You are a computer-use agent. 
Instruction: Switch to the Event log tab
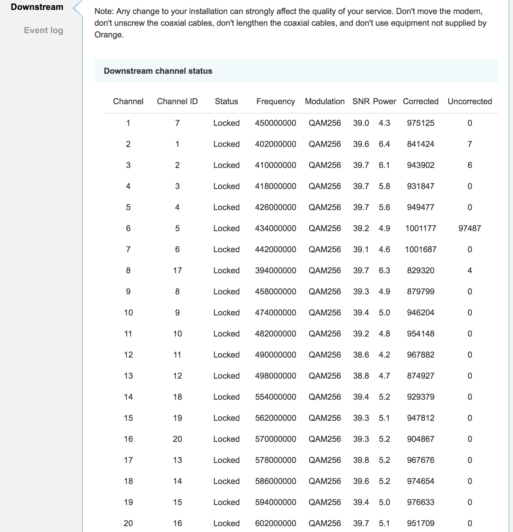(43, 30)
